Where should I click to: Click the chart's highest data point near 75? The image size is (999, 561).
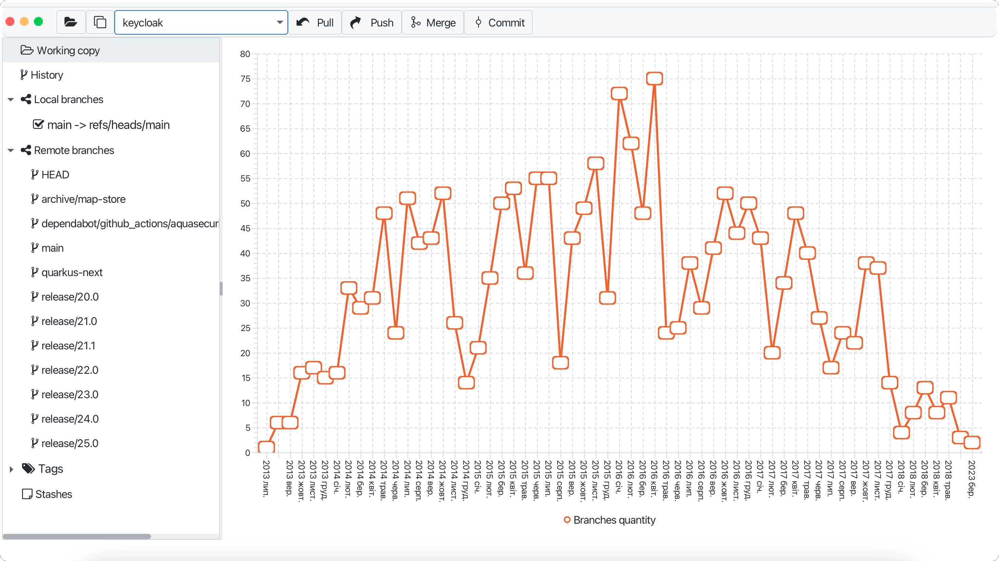[655, 79]
